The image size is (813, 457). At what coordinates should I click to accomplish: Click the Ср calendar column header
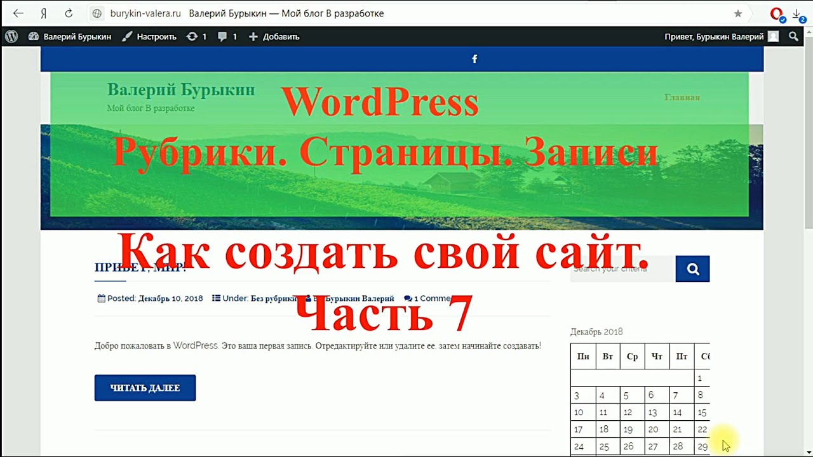(x=632, y=357)
